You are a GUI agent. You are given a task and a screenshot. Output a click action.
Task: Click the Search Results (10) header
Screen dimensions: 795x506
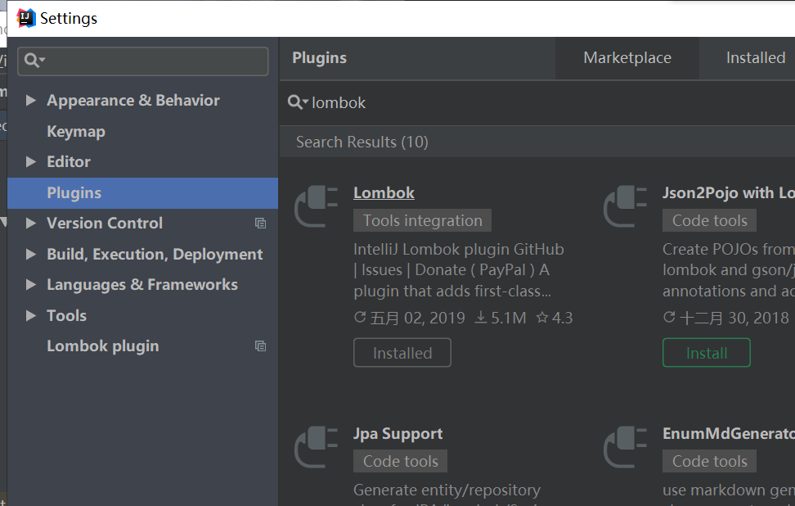(x=362, y=142)
